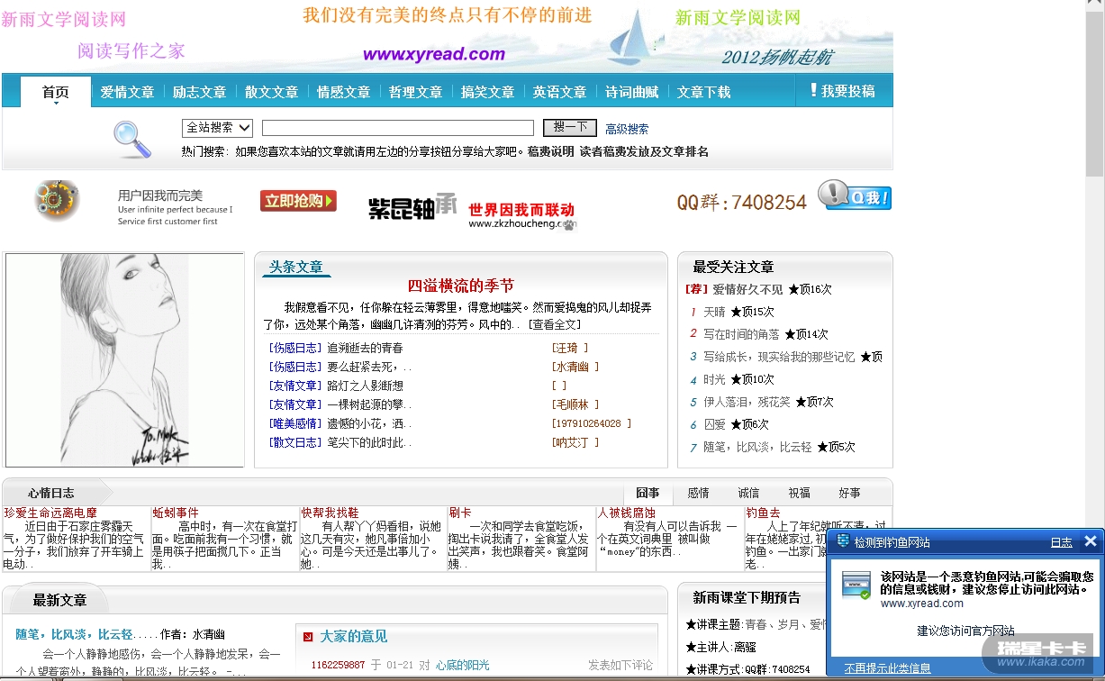1105x681 pixels.
Task: Click the 唯美感情 category tag
Action: click(x=294, y=423)
